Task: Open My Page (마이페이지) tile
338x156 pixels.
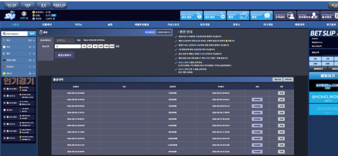Action: click(308, 15)
